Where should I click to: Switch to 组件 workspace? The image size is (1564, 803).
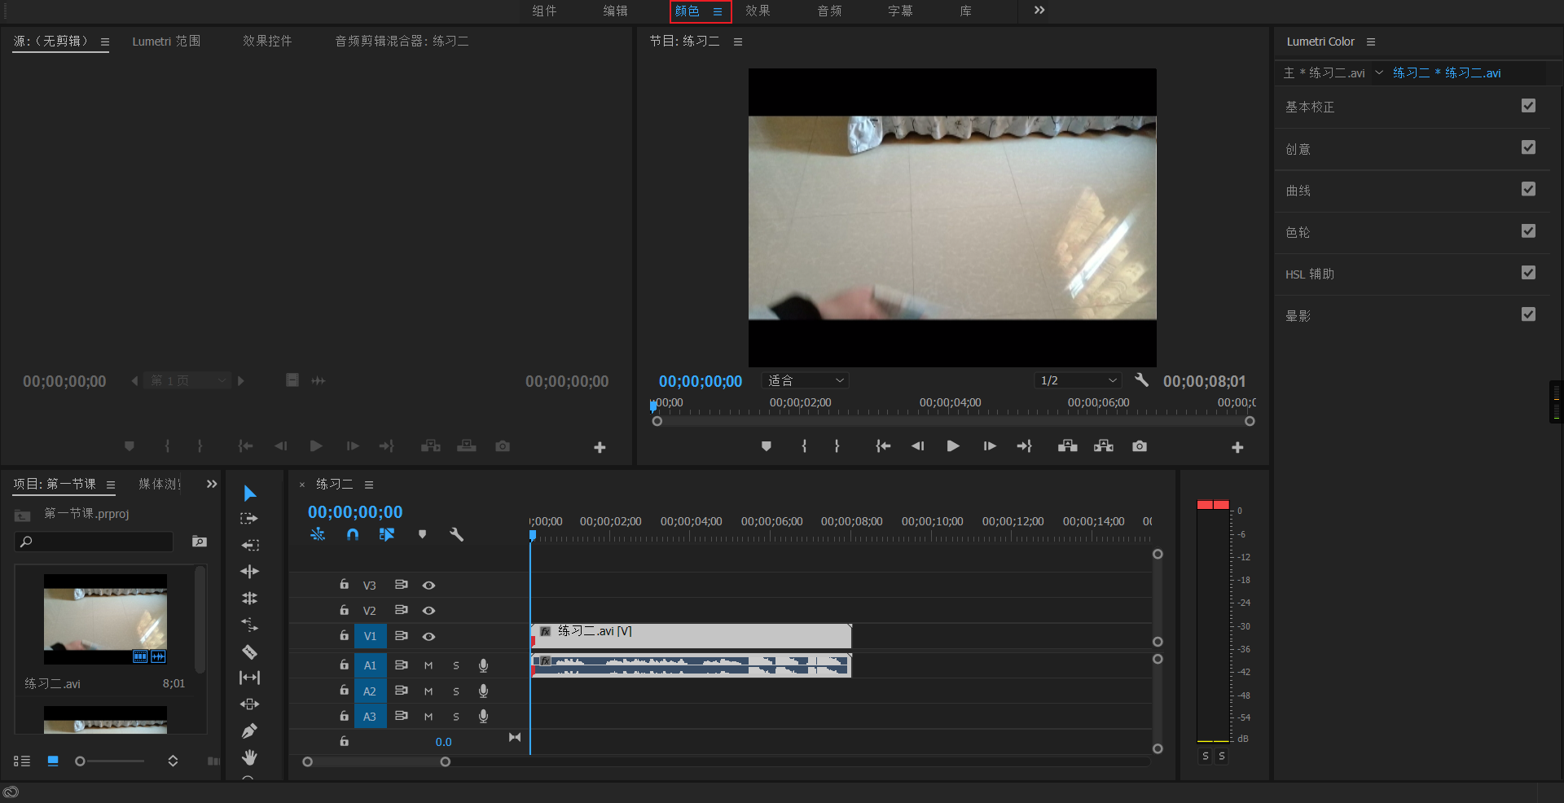coord(544,11)
